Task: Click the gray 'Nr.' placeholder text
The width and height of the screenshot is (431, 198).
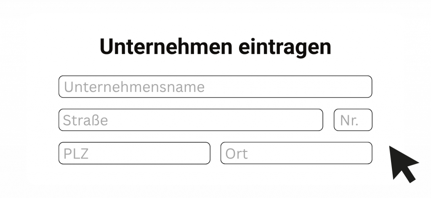Action: 349,121
